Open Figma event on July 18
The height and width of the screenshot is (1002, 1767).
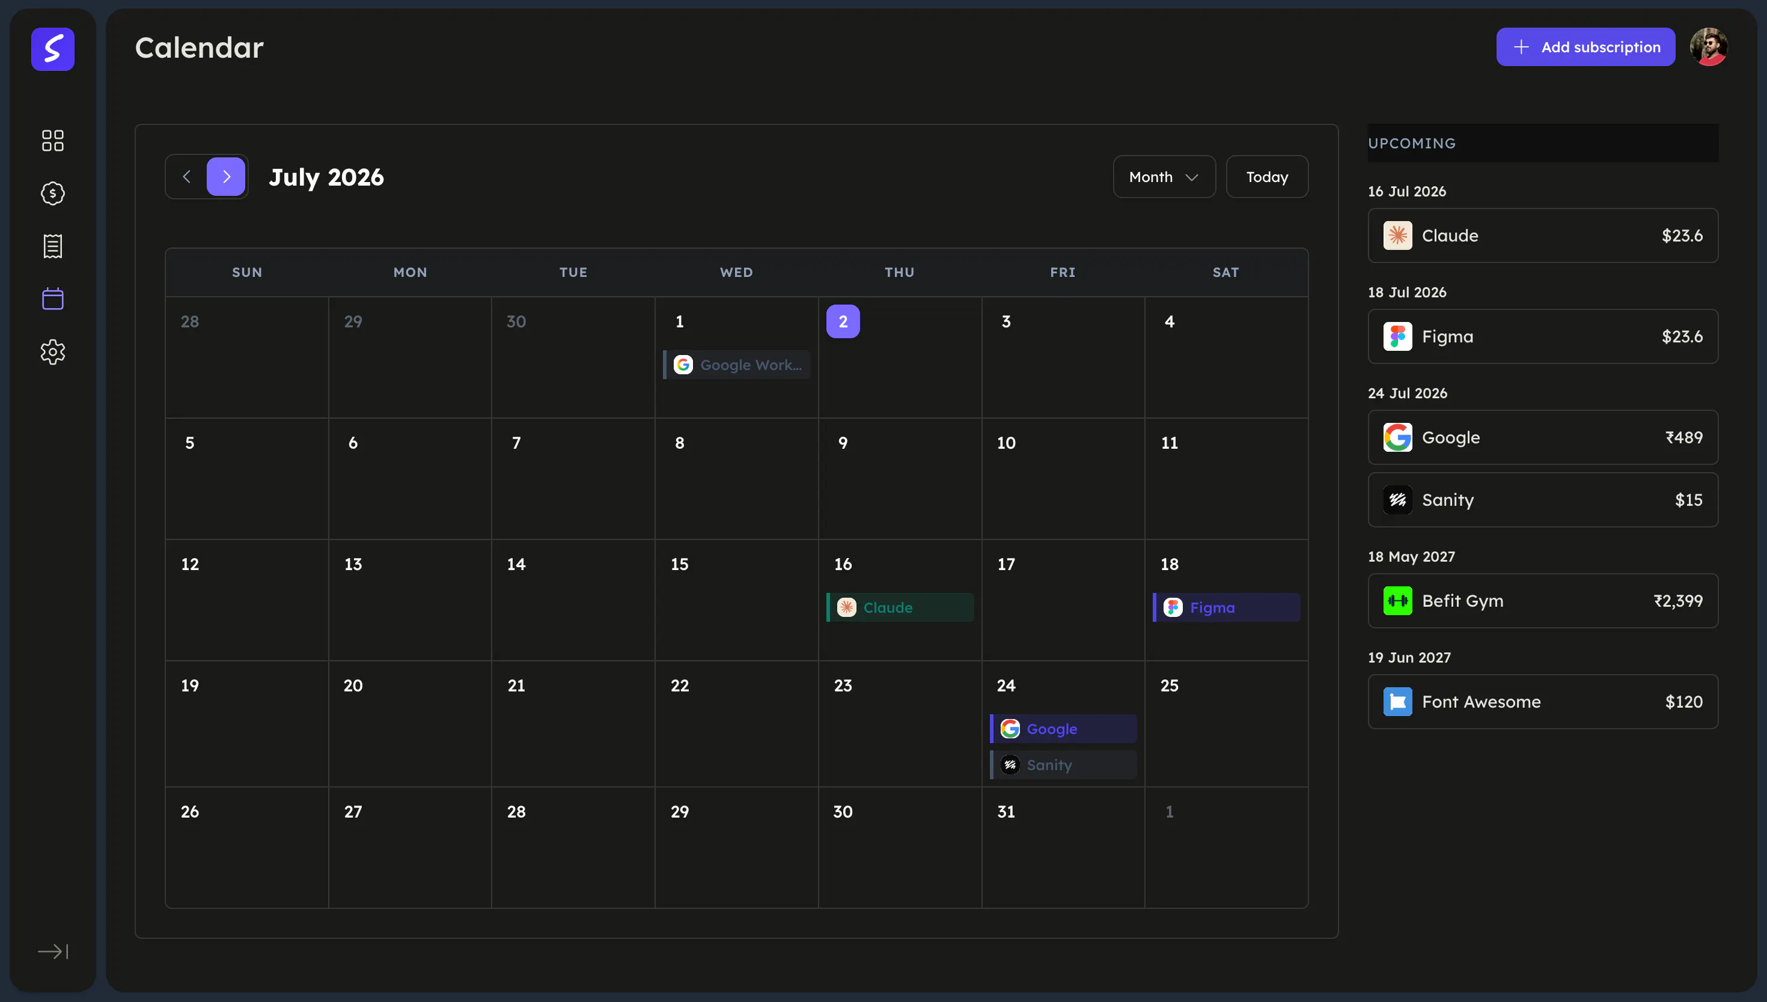coord(1226,608)
